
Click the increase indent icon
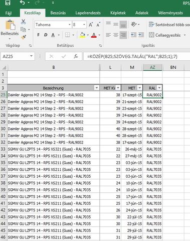[141, 35]
